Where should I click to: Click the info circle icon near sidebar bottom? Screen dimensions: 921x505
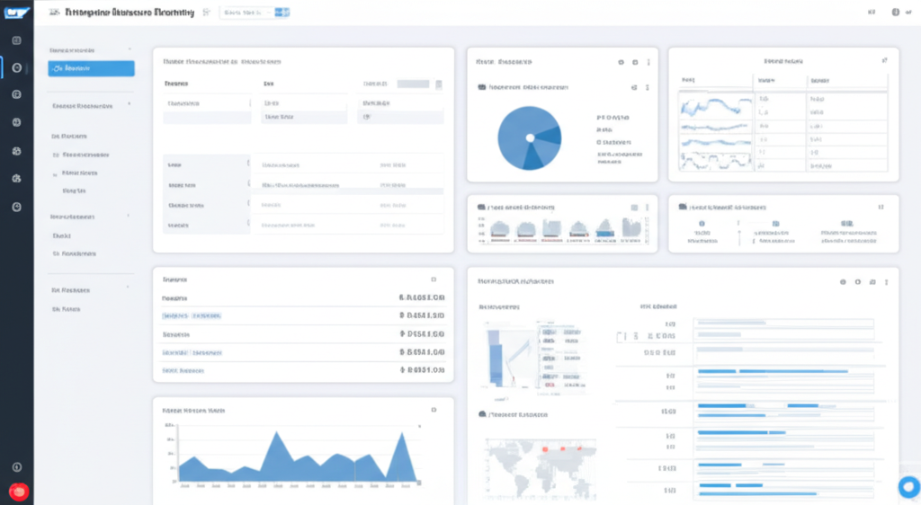[16, 467]
